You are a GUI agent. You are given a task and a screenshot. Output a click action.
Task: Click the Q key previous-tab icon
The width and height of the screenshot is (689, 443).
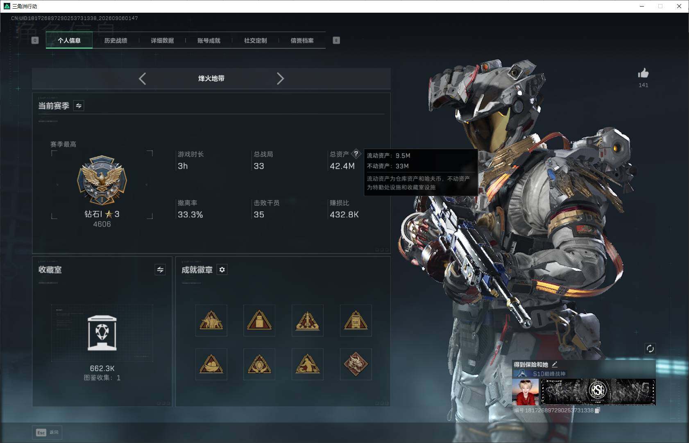[x=35, y=40]
